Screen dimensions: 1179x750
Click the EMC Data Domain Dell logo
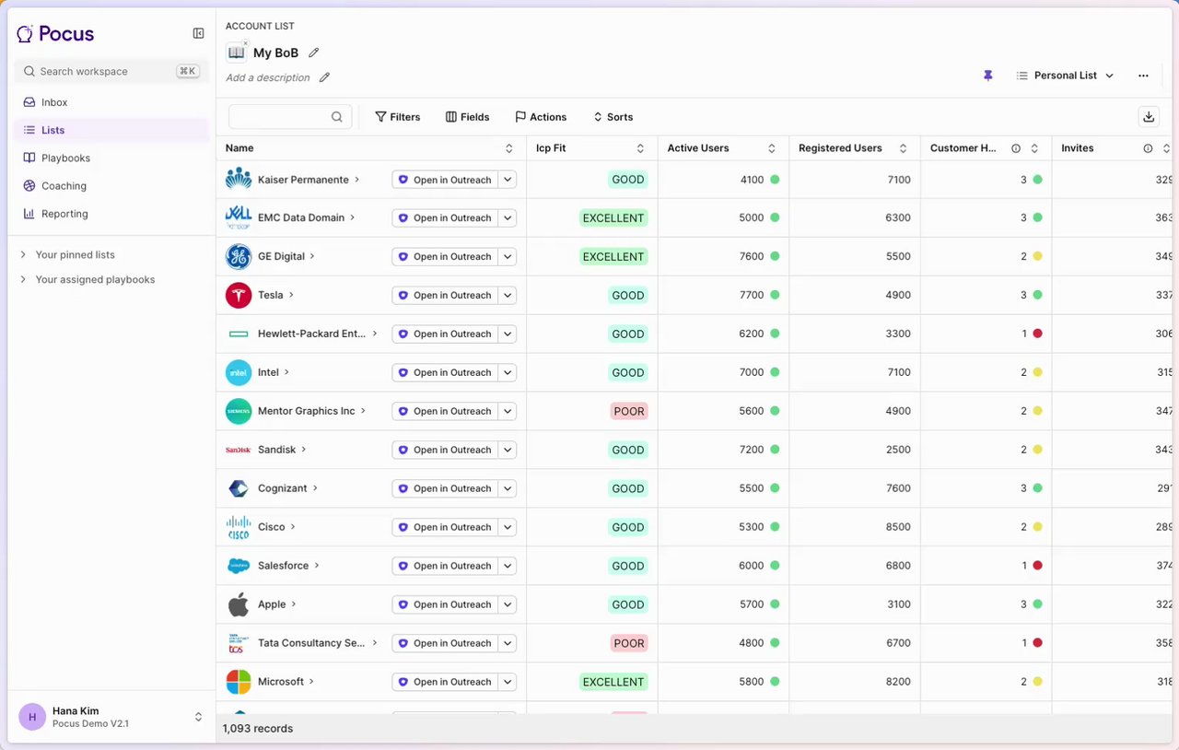[x=239, y=217]
